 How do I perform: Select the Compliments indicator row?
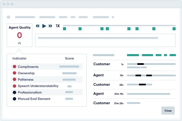[x=47, y=67]
